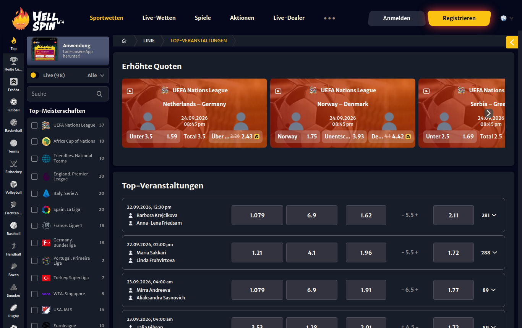Viewport: 522px width, 328px height.
Task: Expand the Krejcikova match 281 markets
Action: tap(489, 215)
